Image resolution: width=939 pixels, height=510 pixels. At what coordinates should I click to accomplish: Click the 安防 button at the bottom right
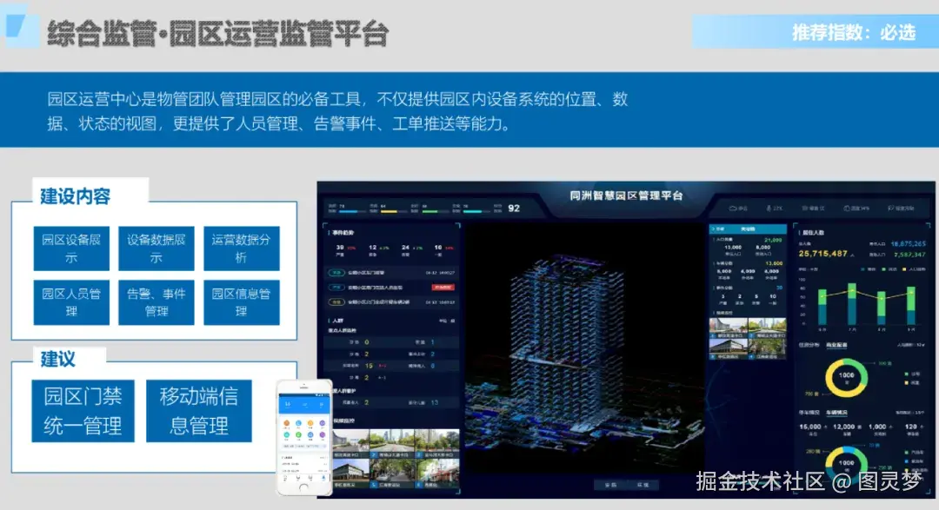click(x=611, y=485)
